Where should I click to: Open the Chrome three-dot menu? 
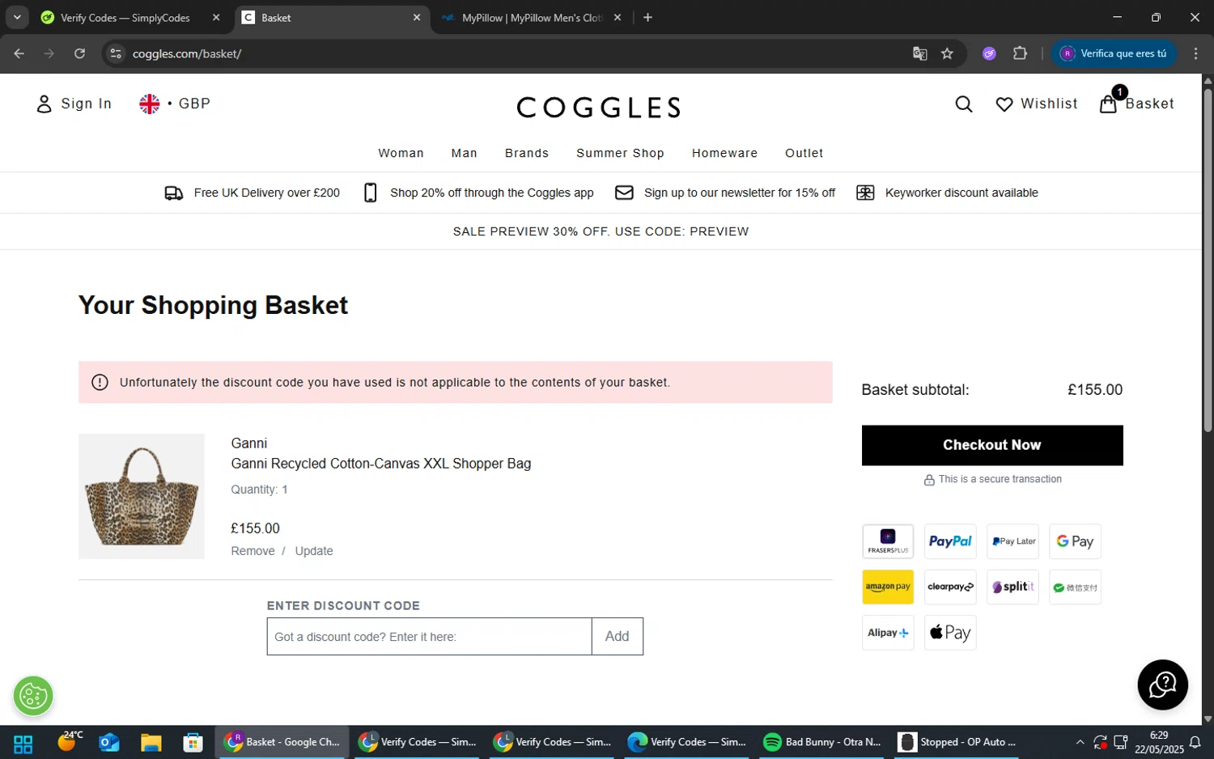[x=1195, y=53]
